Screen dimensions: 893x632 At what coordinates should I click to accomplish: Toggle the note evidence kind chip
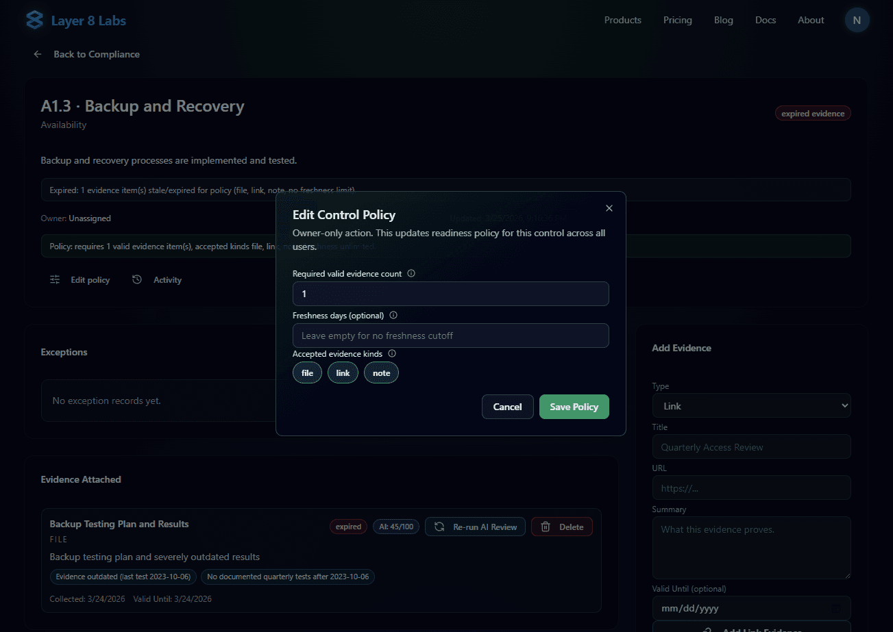point(381,372)
